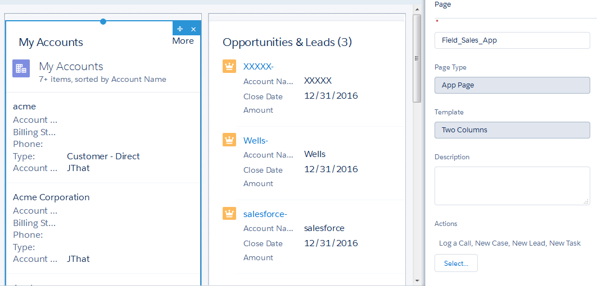Image resolution: width=597 pixels, height=286 pixels.
Task: Remove the My Accounts component with X
Action: (193, 29)
